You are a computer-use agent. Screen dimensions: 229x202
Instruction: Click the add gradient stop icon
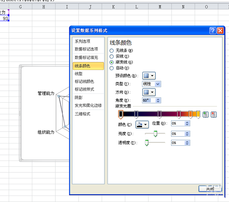point(205,114)
